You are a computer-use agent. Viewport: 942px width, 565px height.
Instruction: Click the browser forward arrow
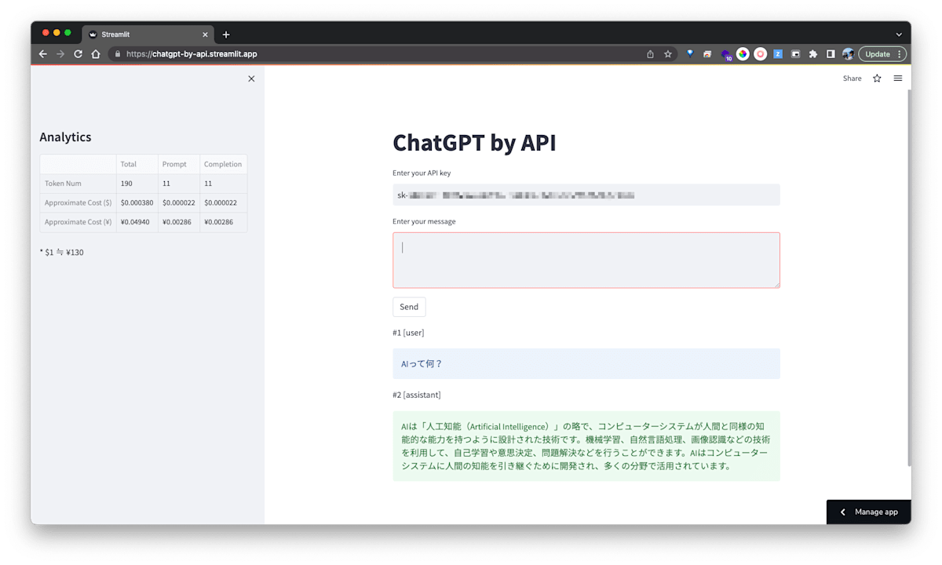pos(60,54)
